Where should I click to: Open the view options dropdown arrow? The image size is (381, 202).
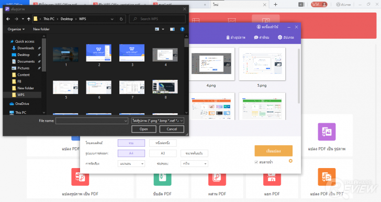[163, 29]
